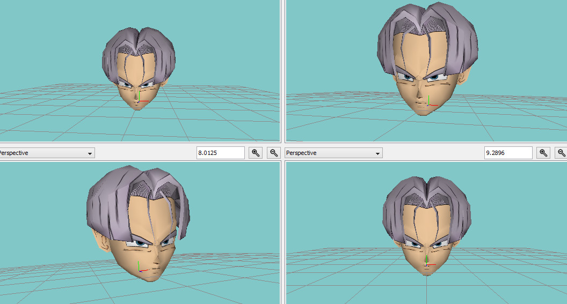
Task: Click the zoom value field showing 9.2896
Action: [508, 153]
